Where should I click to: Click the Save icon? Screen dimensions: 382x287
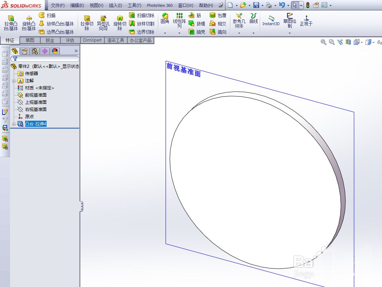pos(256,5)
